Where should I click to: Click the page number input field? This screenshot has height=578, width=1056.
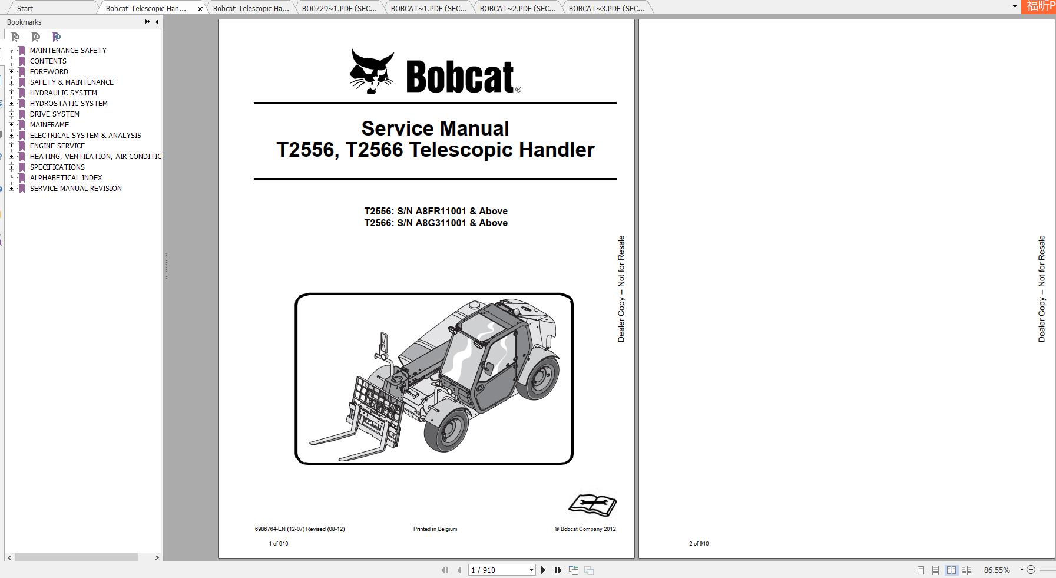498,570
